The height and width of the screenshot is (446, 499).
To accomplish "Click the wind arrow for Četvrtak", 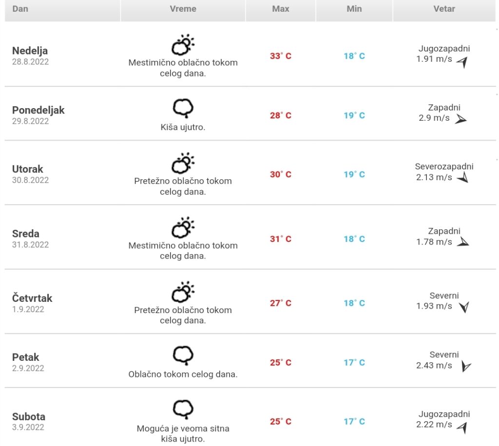I will pyautogui.click(x=464, y=307).
